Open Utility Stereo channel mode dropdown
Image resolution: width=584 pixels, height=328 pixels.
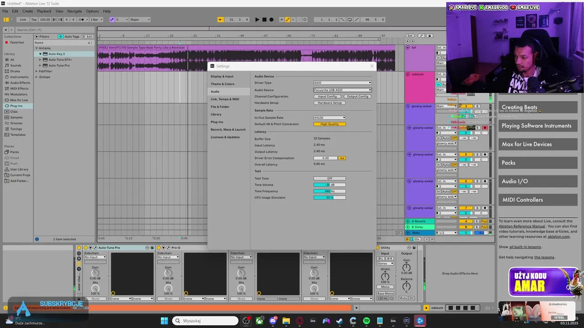[385, 264]
